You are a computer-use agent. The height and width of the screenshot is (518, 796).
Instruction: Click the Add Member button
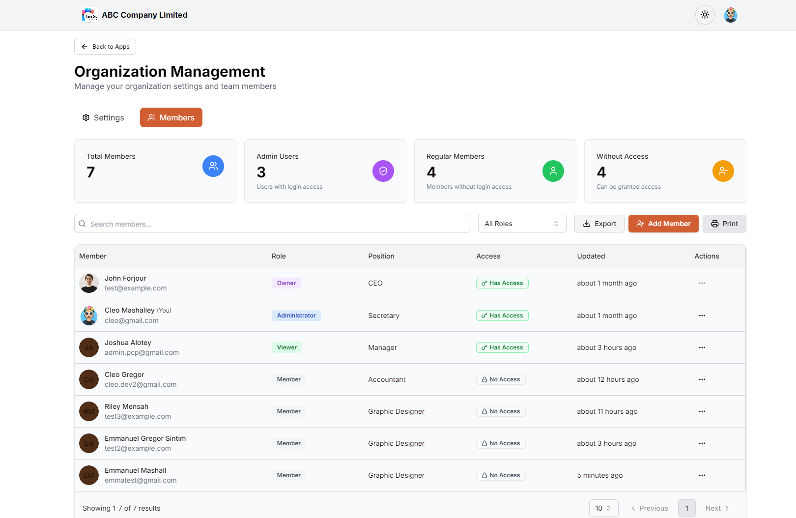663,224
